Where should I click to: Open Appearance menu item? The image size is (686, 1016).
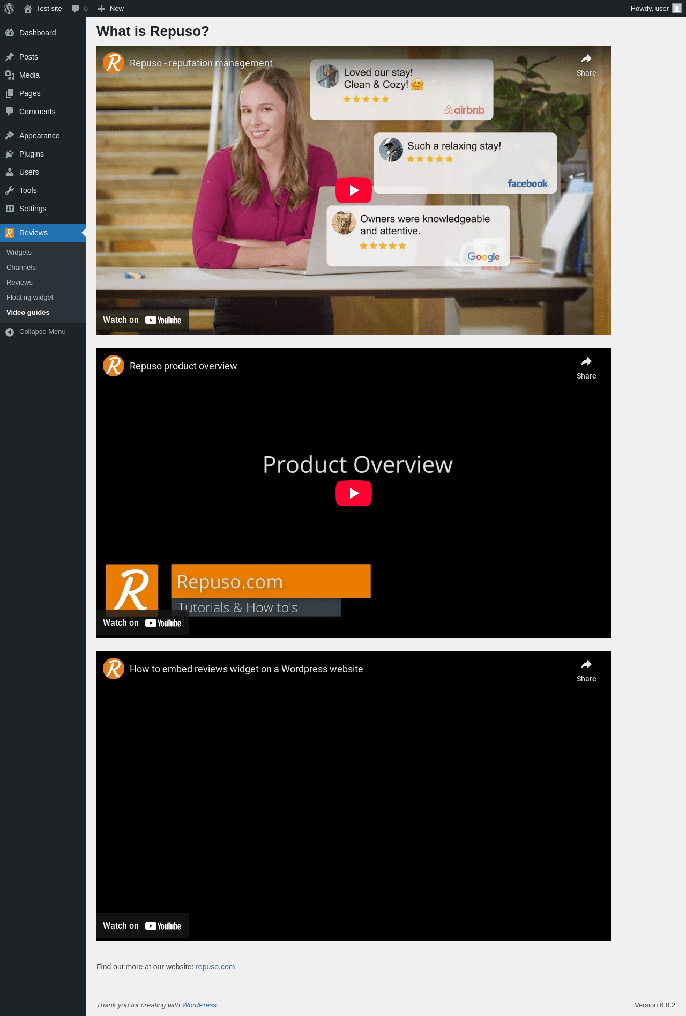[x=43, y=136]
